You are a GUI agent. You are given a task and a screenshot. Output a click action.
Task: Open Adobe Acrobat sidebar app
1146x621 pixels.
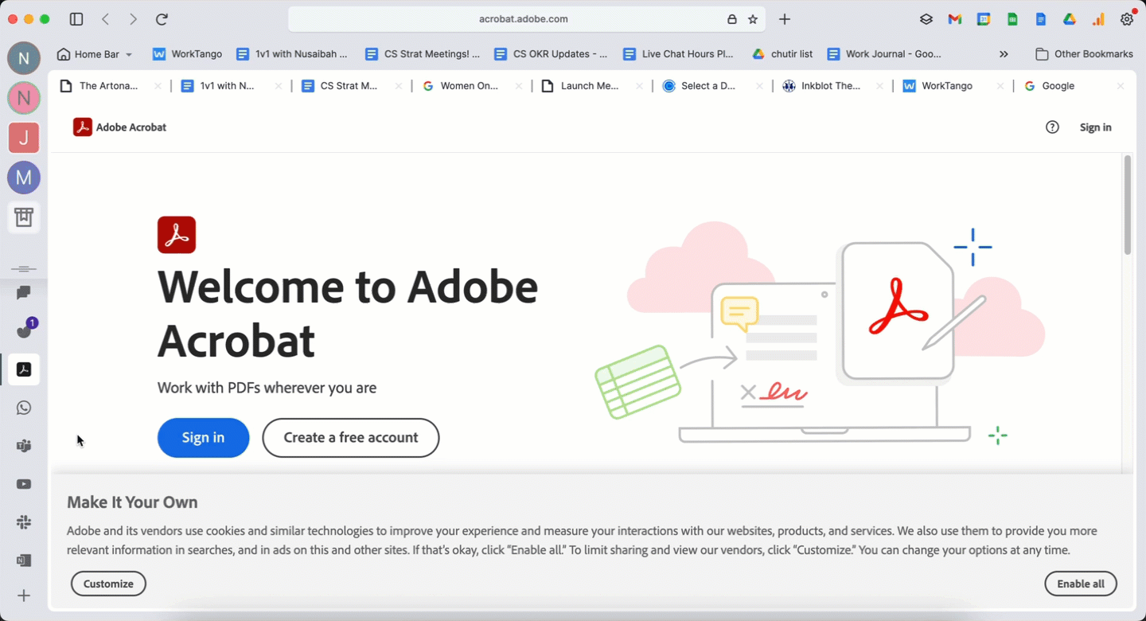24,369
